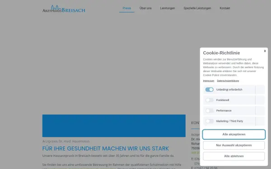
Task: Enable the Performance cookies switch
Action: click(209, 110)
